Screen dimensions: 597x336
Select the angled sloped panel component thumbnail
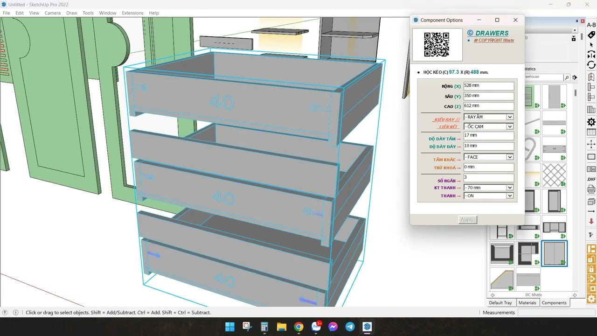(x=502, y=280)
